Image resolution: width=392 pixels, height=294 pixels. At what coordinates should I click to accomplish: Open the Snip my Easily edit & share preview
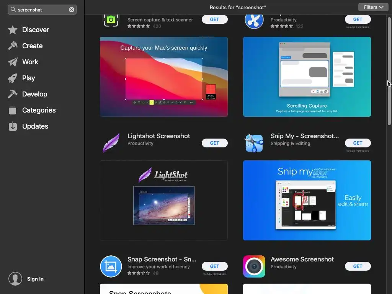(307, 200)
